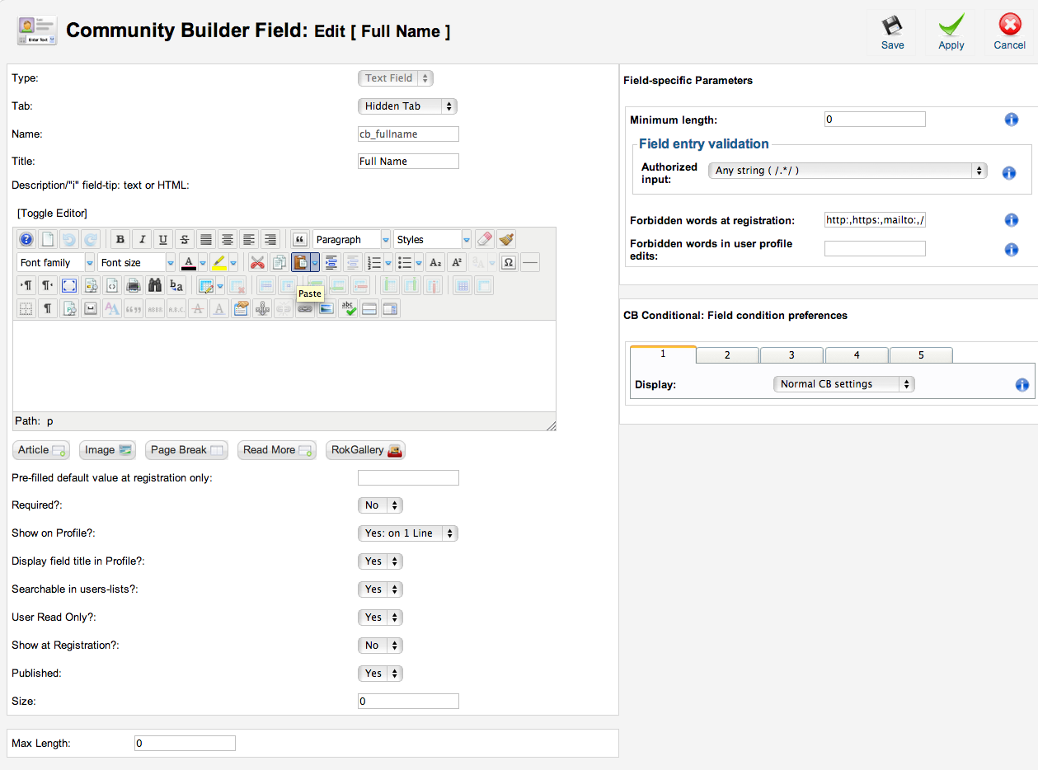Image resolution: width=1038 pixels, height=770 pixels.
Task: Open the Show on Profile? dropdown
Action: 407,533
